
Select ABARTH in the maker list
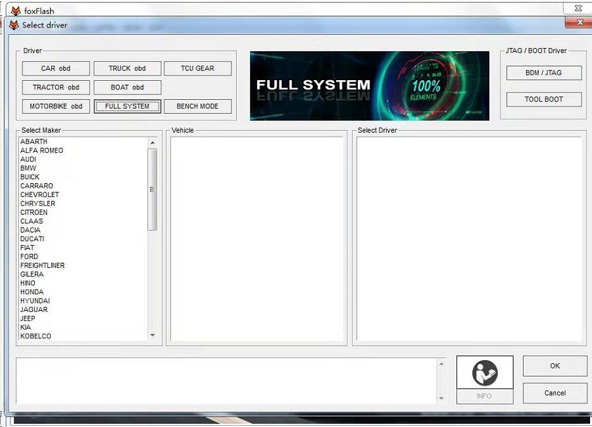[34, 141]
